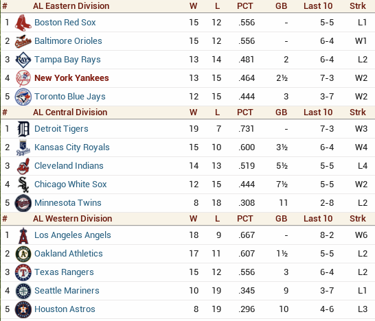
Task: Open the Seattle Mariners team link
Action: pos(67,291)
